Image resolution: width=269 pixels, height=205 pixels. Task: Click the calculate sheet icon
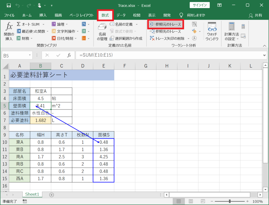[243, 36]
